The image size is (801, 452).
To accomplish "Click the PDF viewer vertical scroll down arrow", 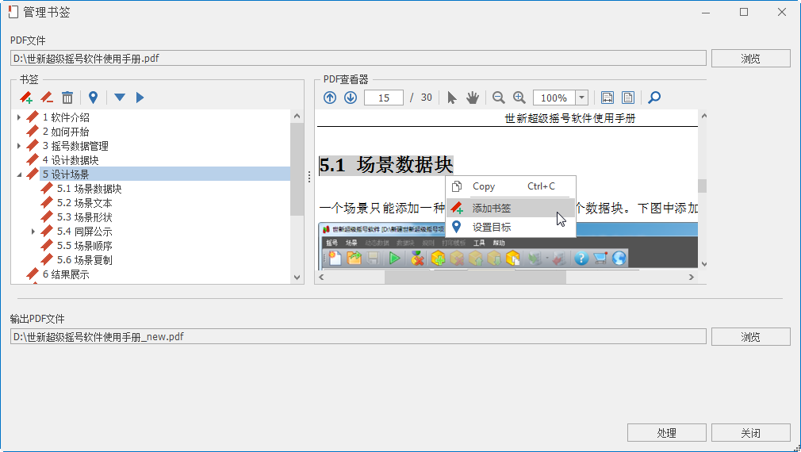I will 704,264.
